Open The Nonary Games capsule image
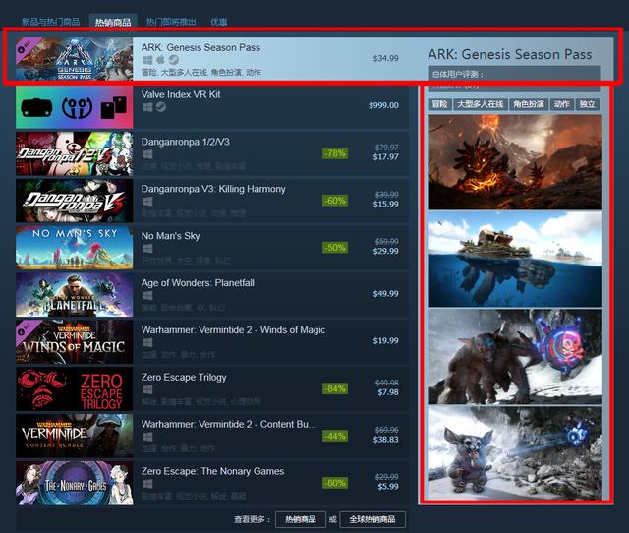This screenshot has width=629, height=533. tap(75, 483)
